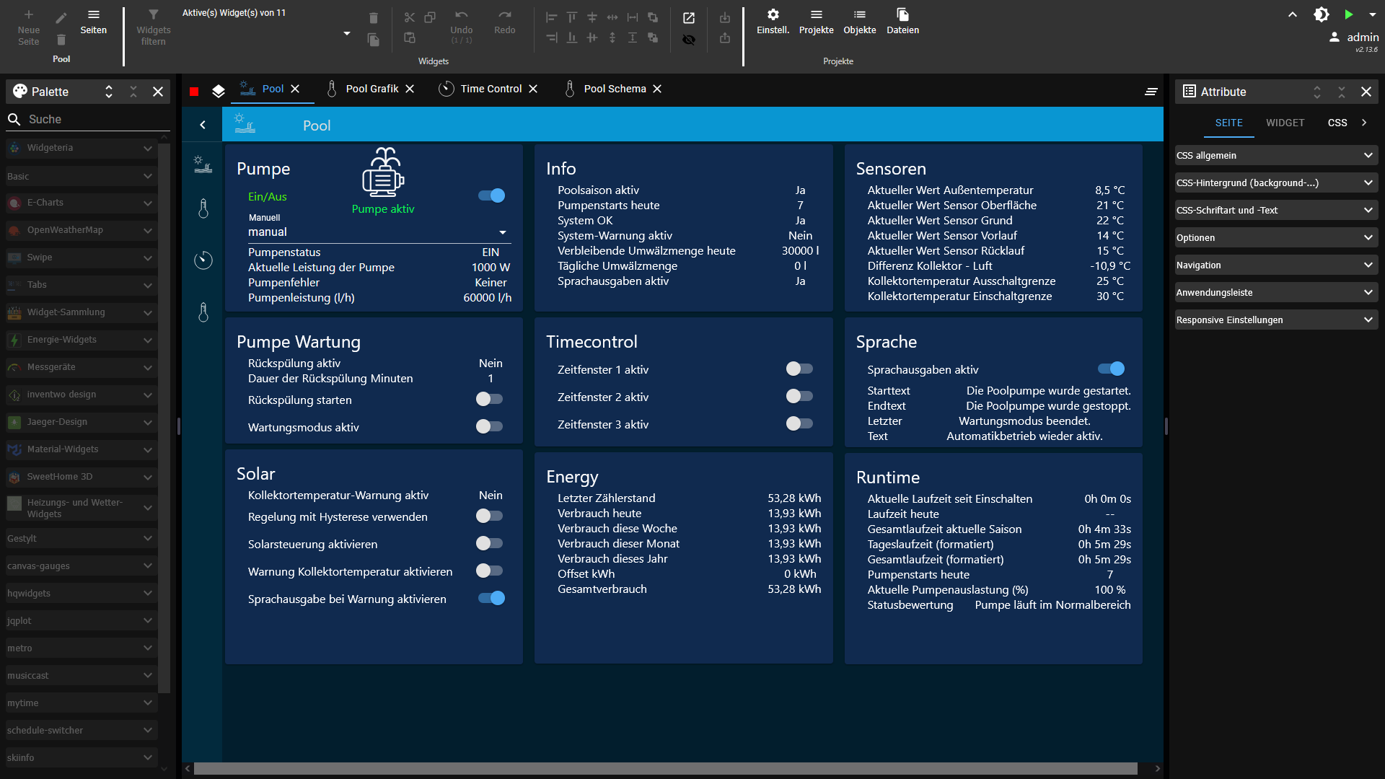Open the Projekte menu
The width and height of the screenshot is (1385, 779).
pyautogui.click(x=816, y=22)
